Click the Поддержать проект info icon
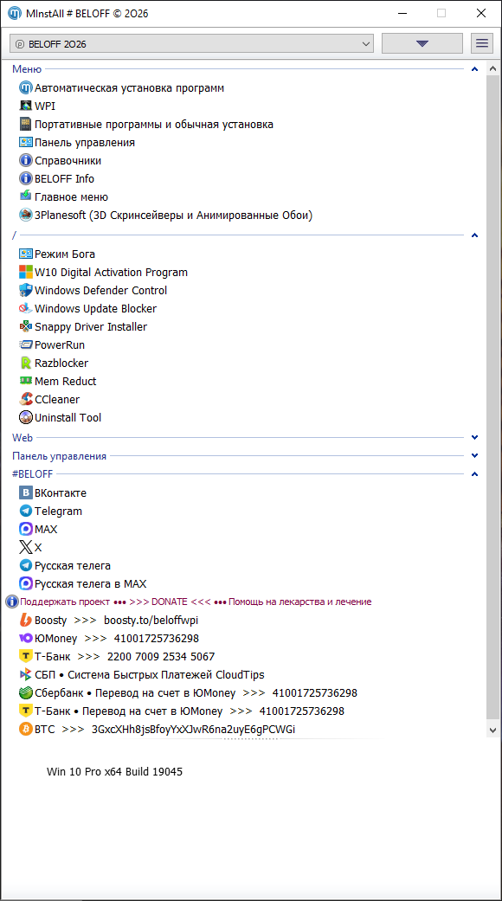The image size is (502, 901). (12, 602)
